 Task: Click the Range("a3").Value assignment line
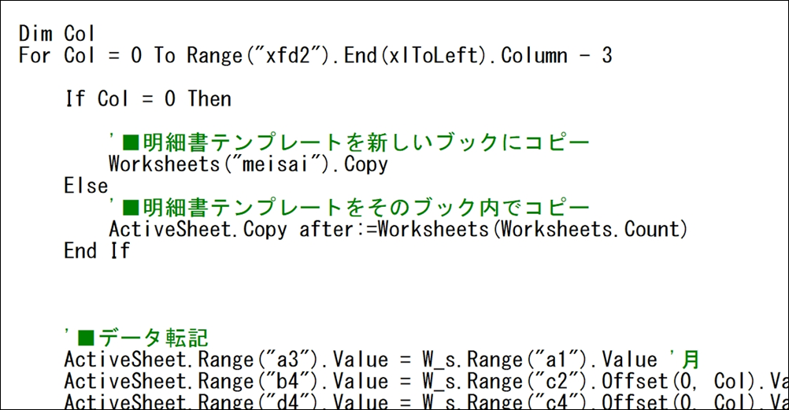click(382, 360)
